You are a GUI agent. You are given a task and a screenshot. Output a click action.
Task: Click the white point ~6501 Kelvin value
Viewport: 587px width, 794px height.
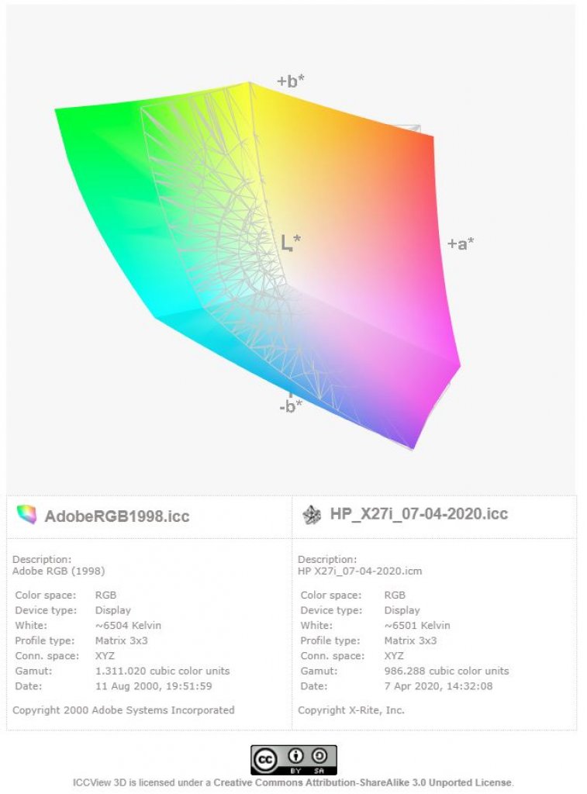(417, 626)
